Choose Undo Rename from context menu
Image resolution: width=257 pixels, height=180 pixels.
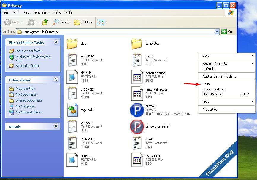coord(226,94)
